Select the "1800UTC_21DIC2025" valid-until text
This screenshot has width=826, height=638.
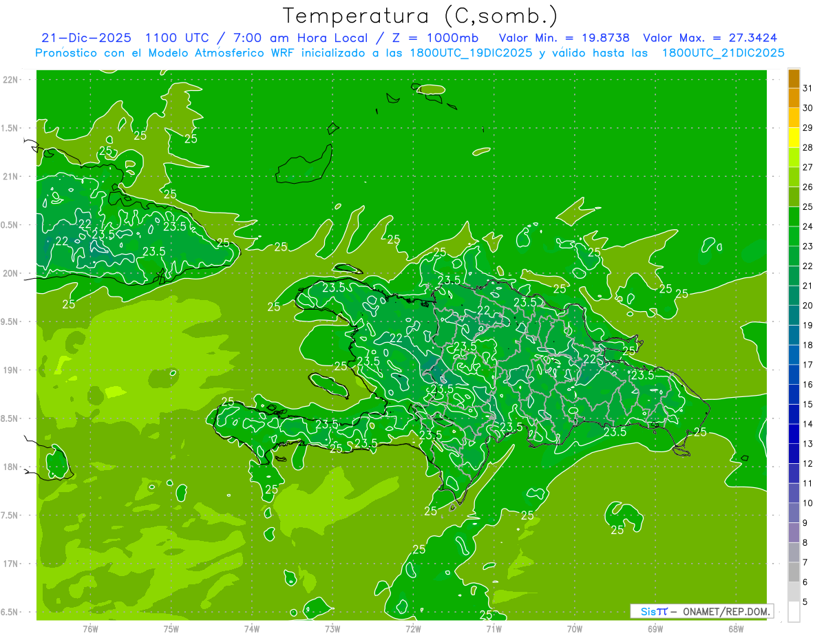(723, 53)
